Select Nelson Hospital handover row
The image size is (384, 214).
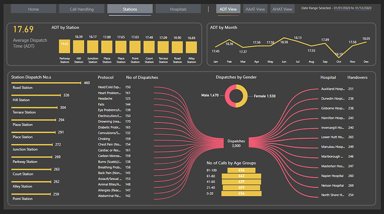pos(337,186)
